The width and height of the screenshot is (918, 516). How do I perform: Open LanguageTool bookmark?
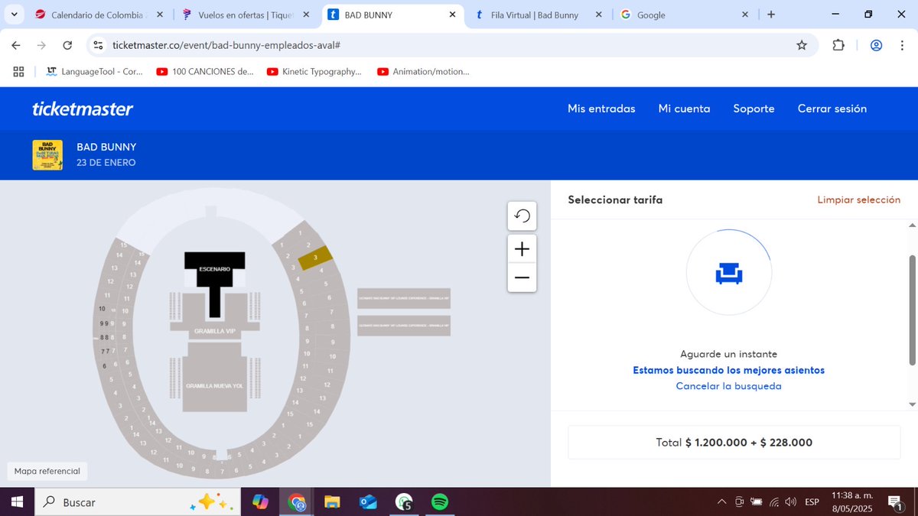point(94,71)
